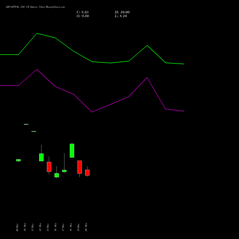Click the opening price value O: 9.30
The image size is (239, 239).
coord(83,16)
